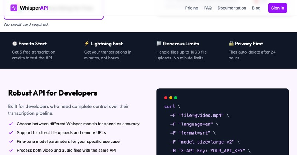Image resolution: width=297 pixels, height=155 pixels.
Task: Open the Pricing page
Action: click(192, 8)
